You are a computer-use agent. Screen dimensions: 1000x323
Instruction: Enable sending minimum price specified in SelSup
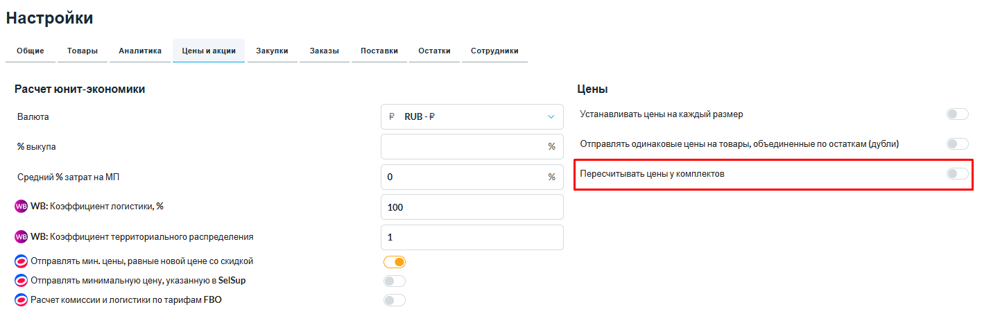[x=395, y=281]
